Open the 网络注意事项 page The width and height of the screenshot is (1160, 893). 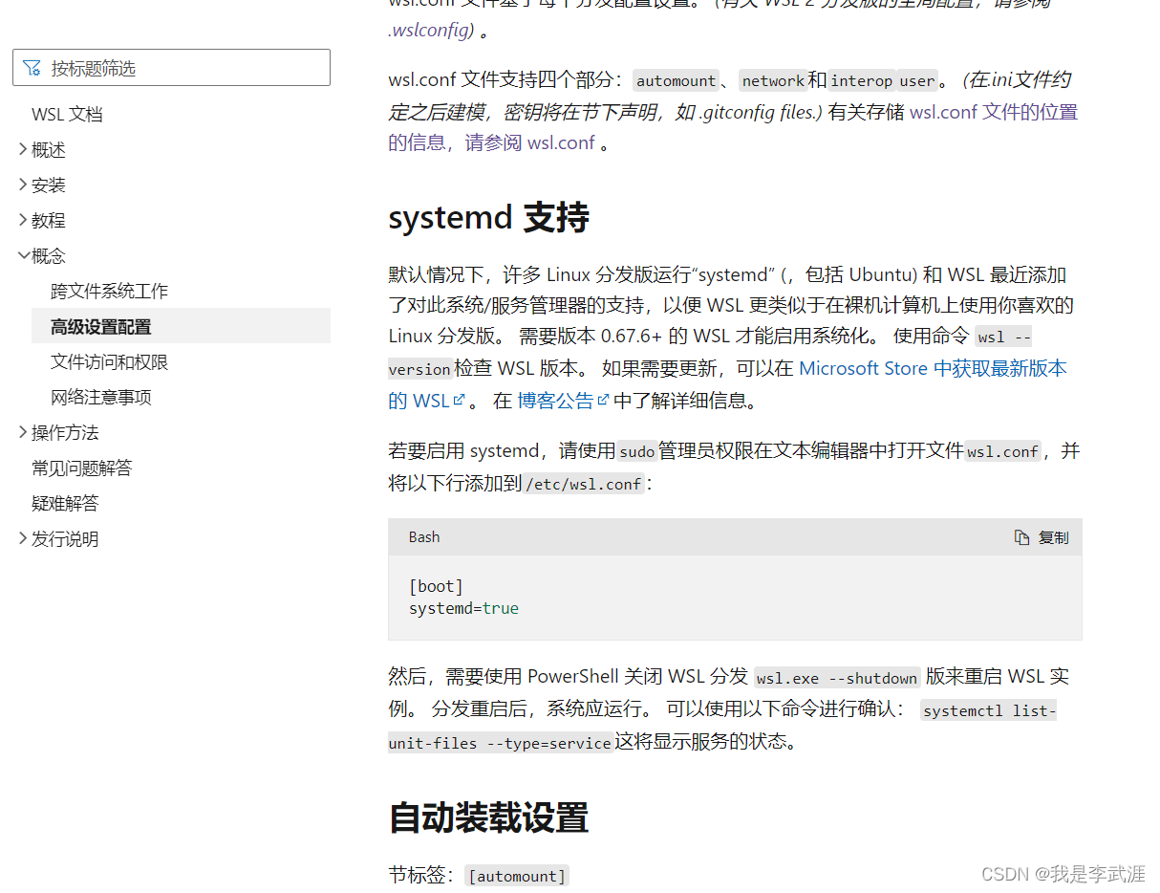pos(99,397)
